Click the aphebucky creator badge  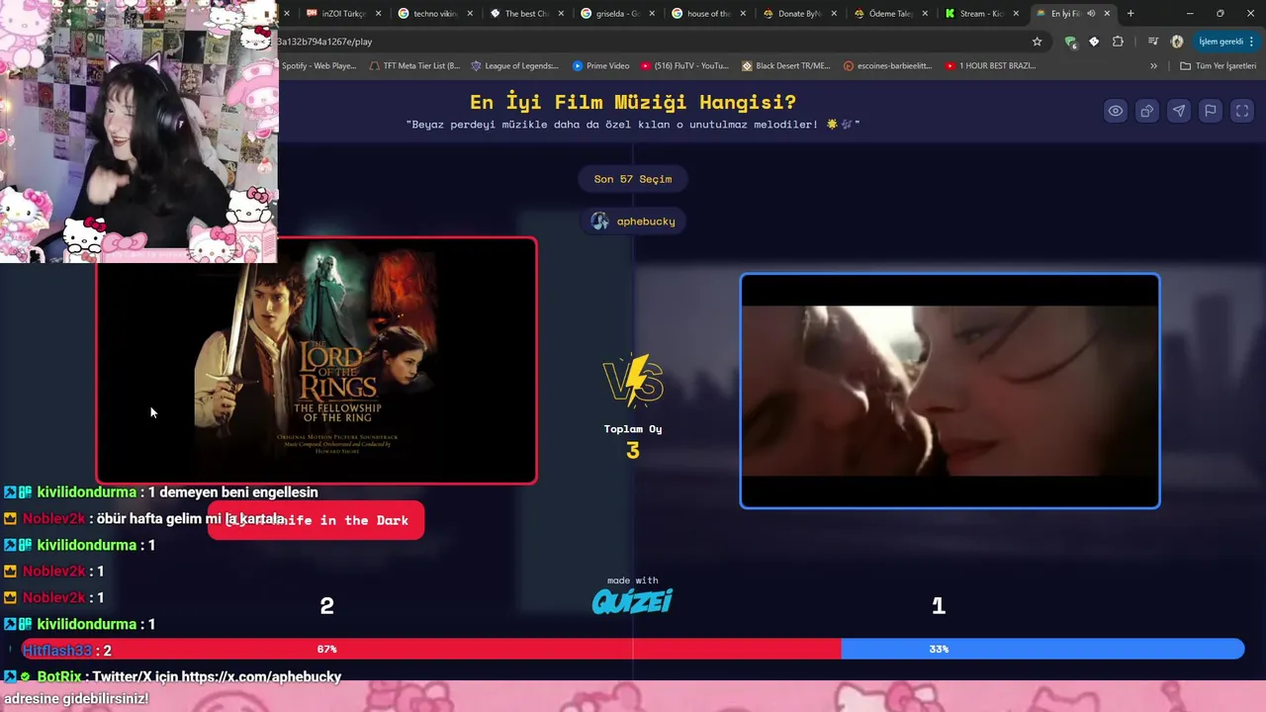tap(633, 221)
